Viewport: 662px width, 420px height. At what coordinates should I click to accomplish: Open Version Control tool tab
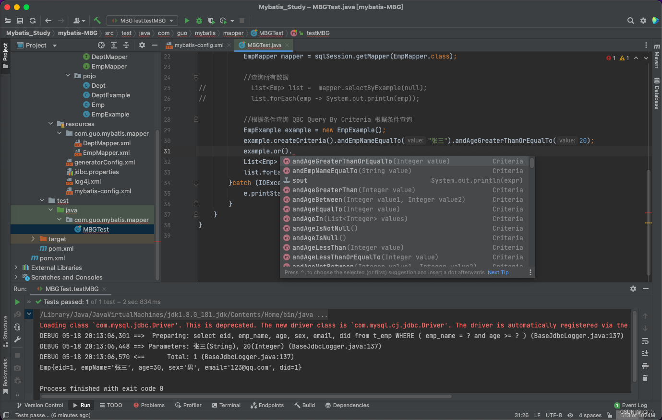[39, 405]
